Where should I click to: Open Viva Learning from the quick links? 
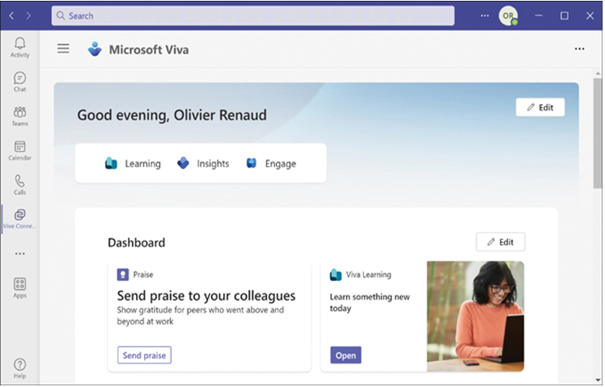pyautogui.click(x=133, y=163)
